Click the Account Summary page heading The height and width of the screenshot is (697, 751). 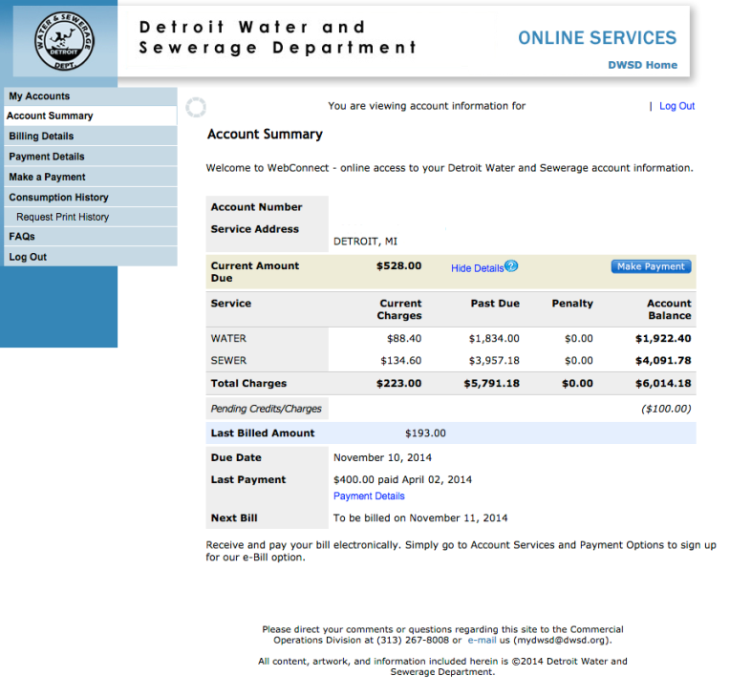click(x=265, y=135)
